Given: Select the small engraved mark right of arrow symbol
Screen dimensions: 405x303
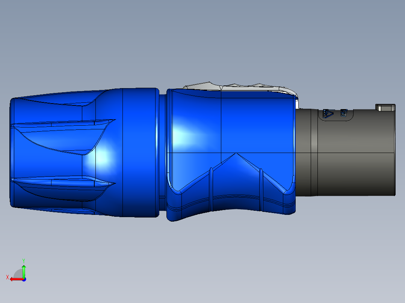Looking at the screenshot, I should (343, 113).
